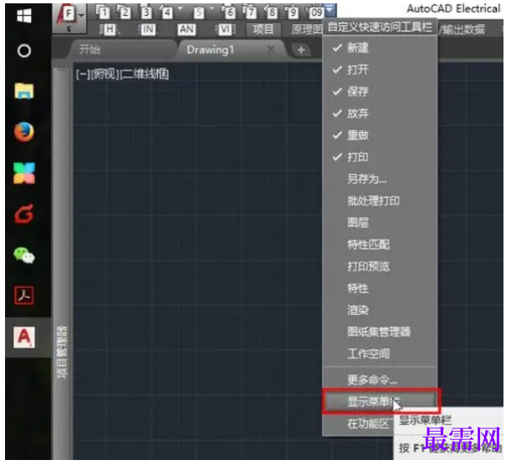
Task: Open Adobe Acrobat from taskbar
Action: (x=24, y=296)
